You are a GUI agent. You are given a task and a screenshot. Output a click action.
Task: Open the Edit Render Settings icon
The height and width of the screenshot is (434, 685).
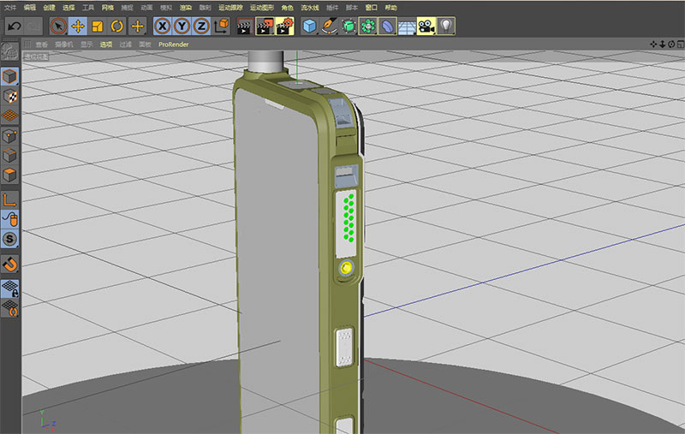click(x=284, y=27)
